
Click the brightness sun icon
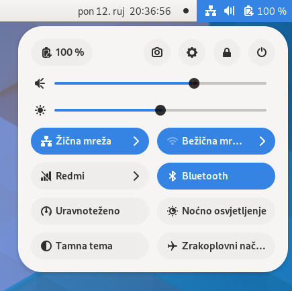[x=40, y=110]
